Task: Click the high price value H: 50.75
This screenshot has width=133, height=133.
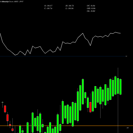Action: click(70, 6)
